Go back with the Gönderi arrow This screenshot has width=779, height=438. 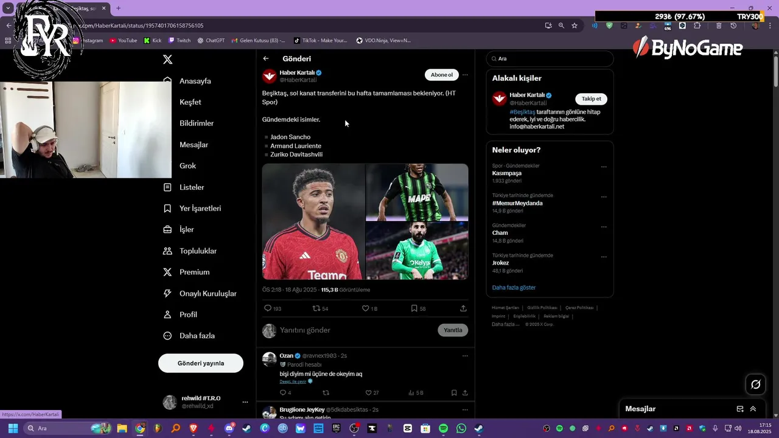266,58
